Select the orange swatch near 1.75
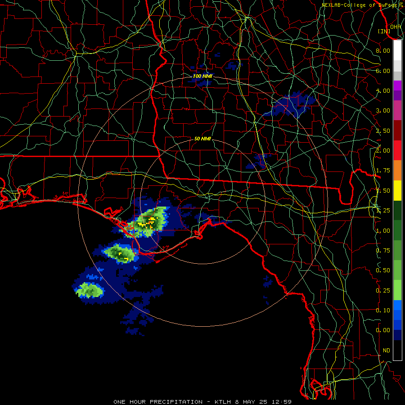 397,170
